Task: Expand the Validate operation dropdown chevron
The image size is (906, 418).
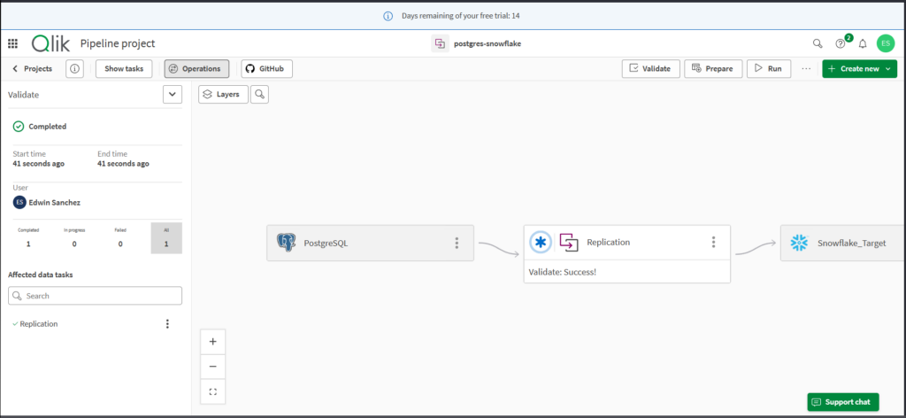Action: click(173, 94)
